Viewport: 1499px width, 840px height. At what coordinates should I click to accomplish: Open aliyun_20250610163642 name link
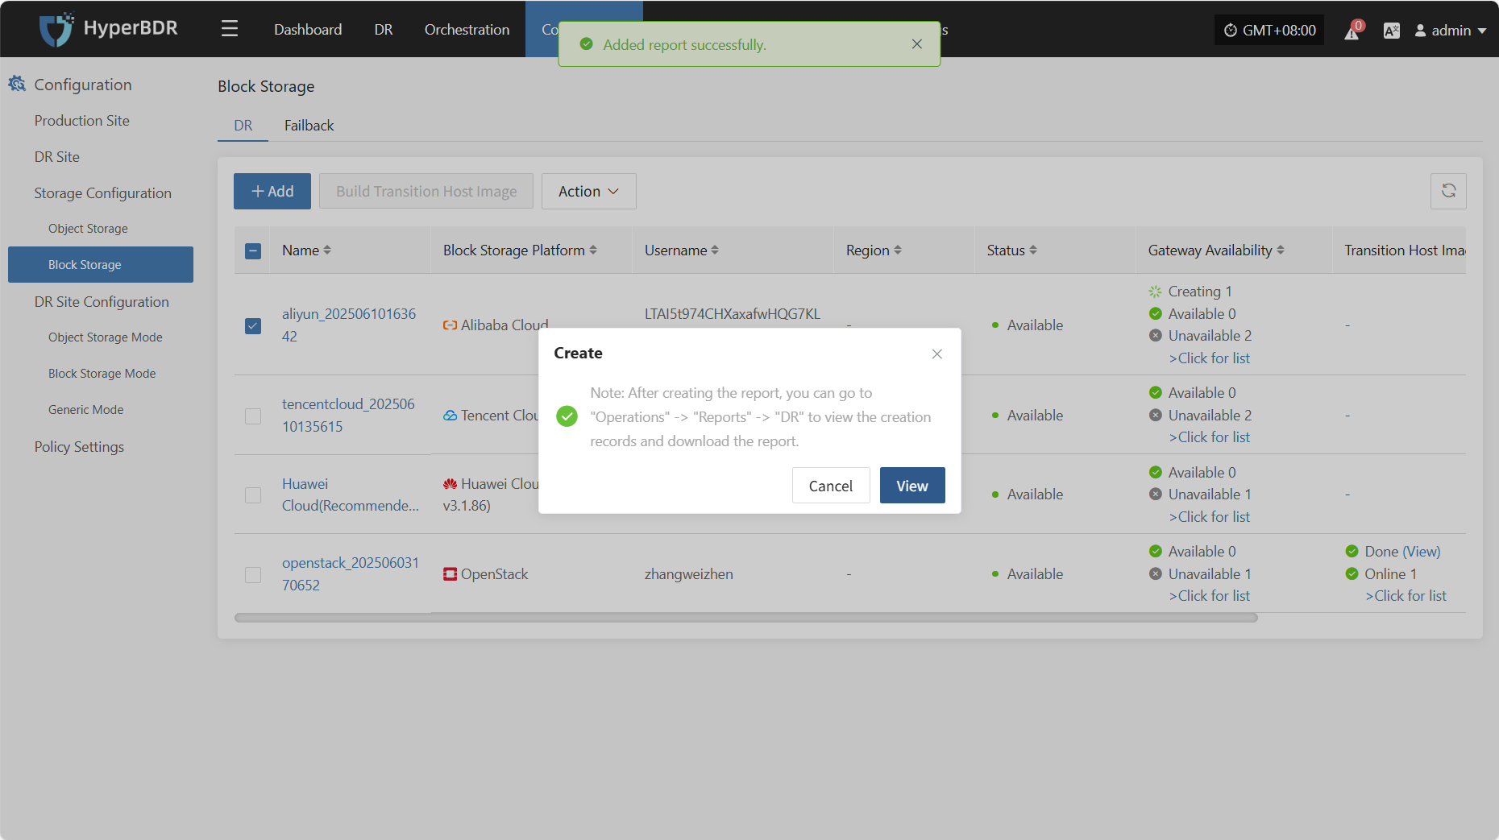(349, 325)
